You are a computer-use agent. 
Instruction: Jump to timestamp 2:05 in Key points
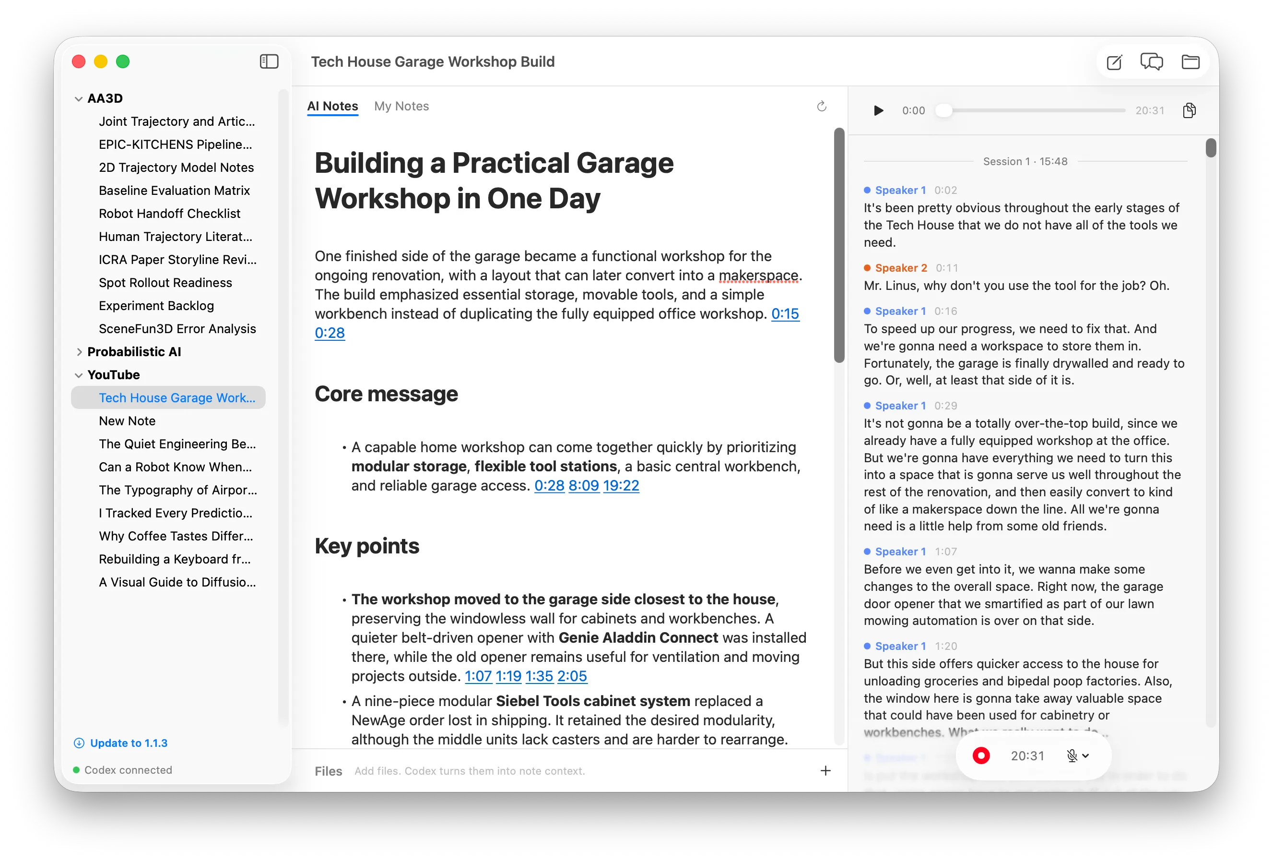tap(572, 677)
